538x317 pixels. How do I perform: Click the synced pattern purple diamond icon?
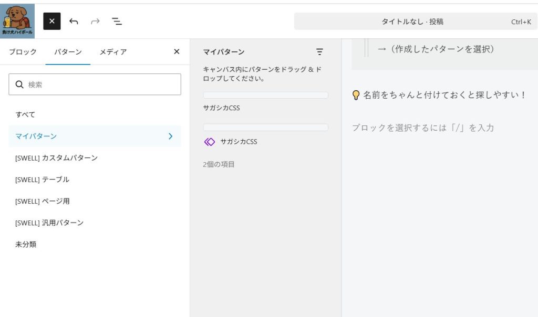[210, 142]
